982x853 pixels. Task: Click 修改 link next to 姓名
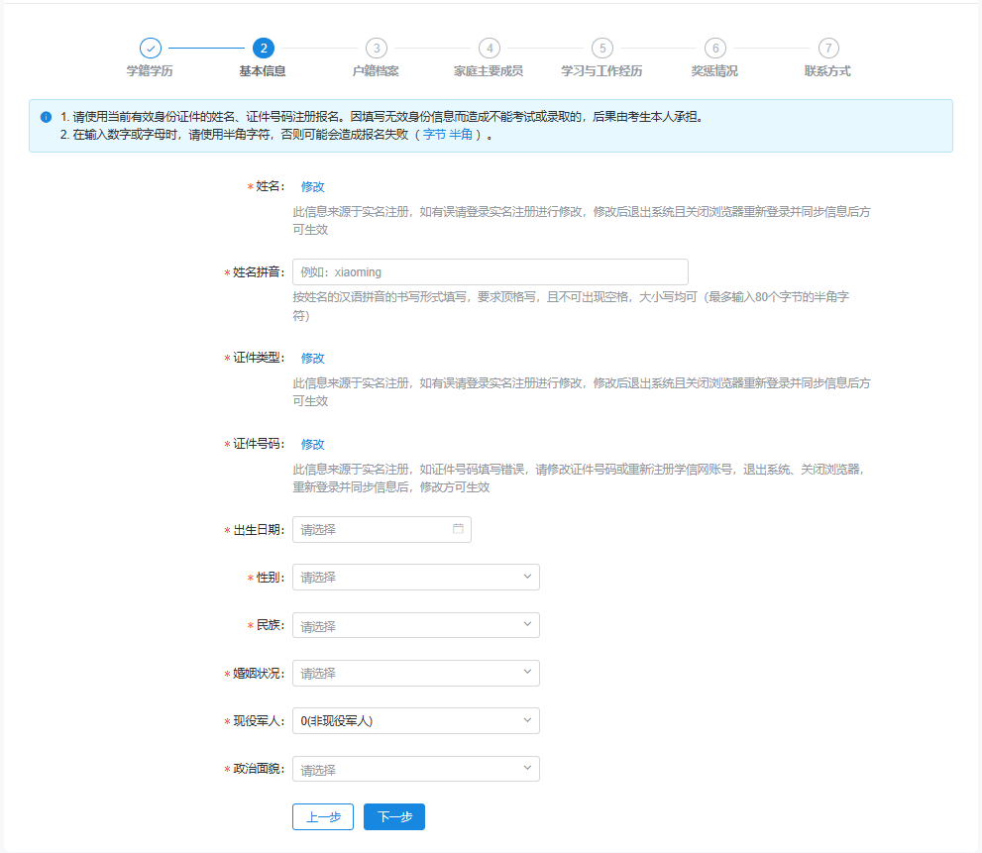click(312, 186)
